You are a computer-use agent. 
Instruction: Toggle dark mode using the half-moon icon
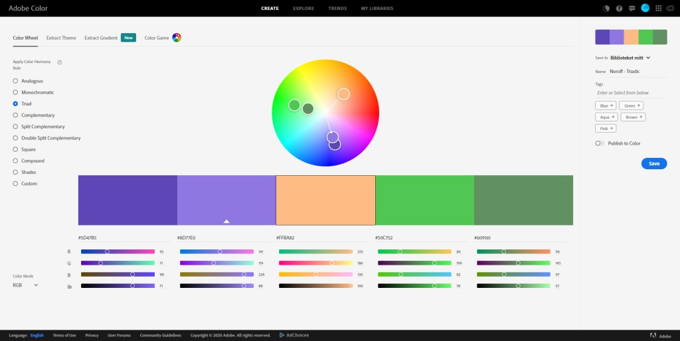click(606, 9)
